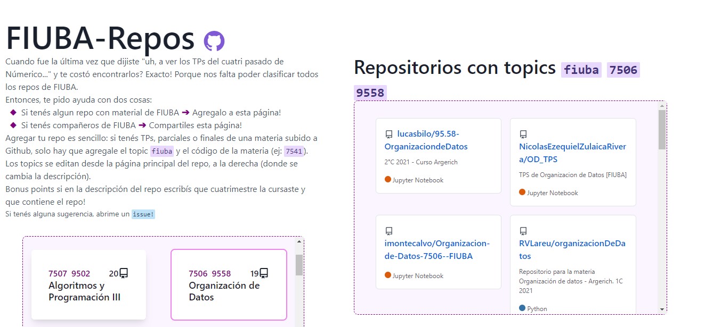
Task: Click repo icon on RVLareu card
Action: pos(523,231)
